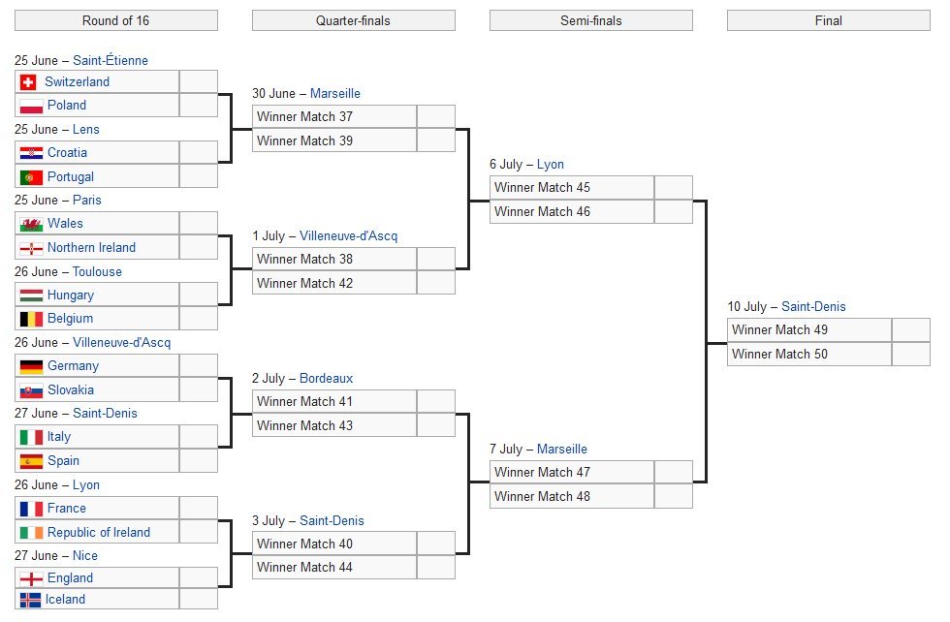Click the Croatia flag icon
This screenshot has height=622, width=950.
31,153
